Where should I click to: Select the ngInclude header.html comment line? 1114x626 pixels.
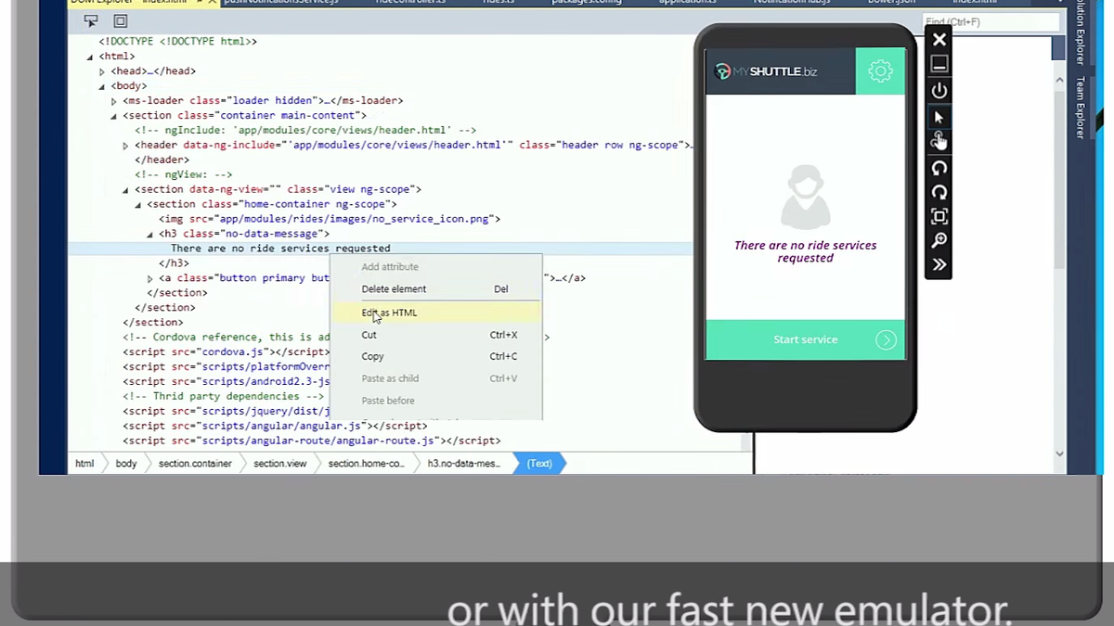[305, 131]
